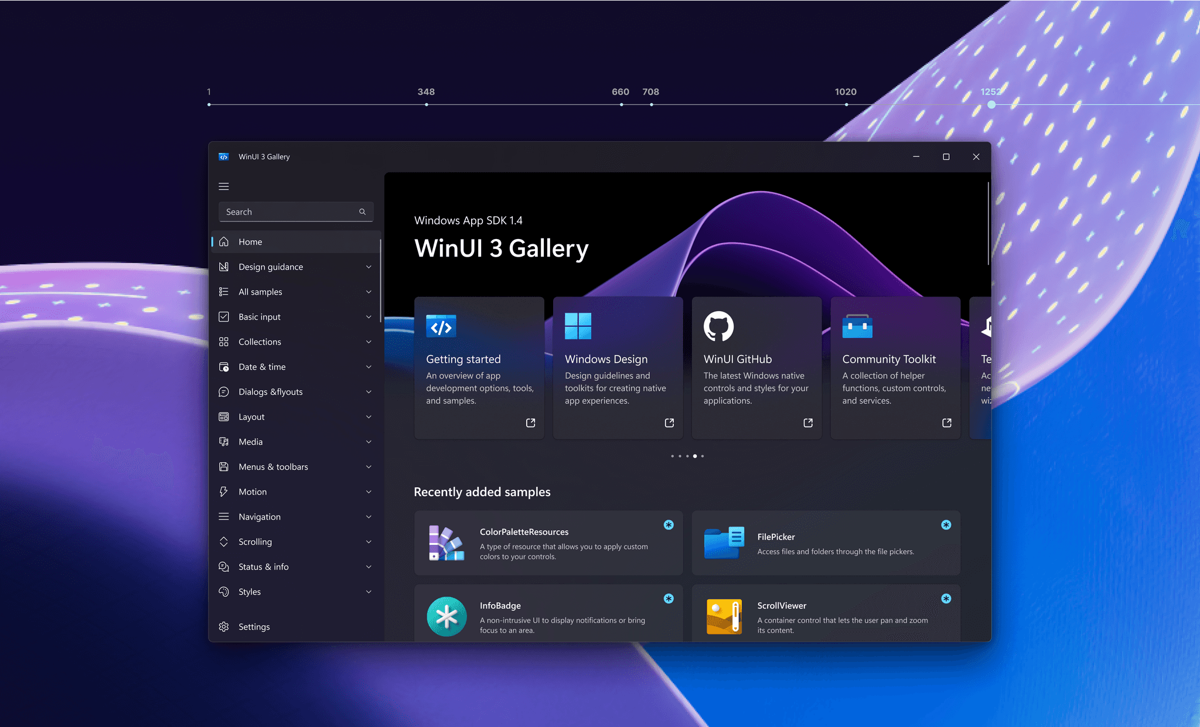The image size is (1200, 727).
Task: Click the highlighted pager dot under cards
Action: pos(695,456)
